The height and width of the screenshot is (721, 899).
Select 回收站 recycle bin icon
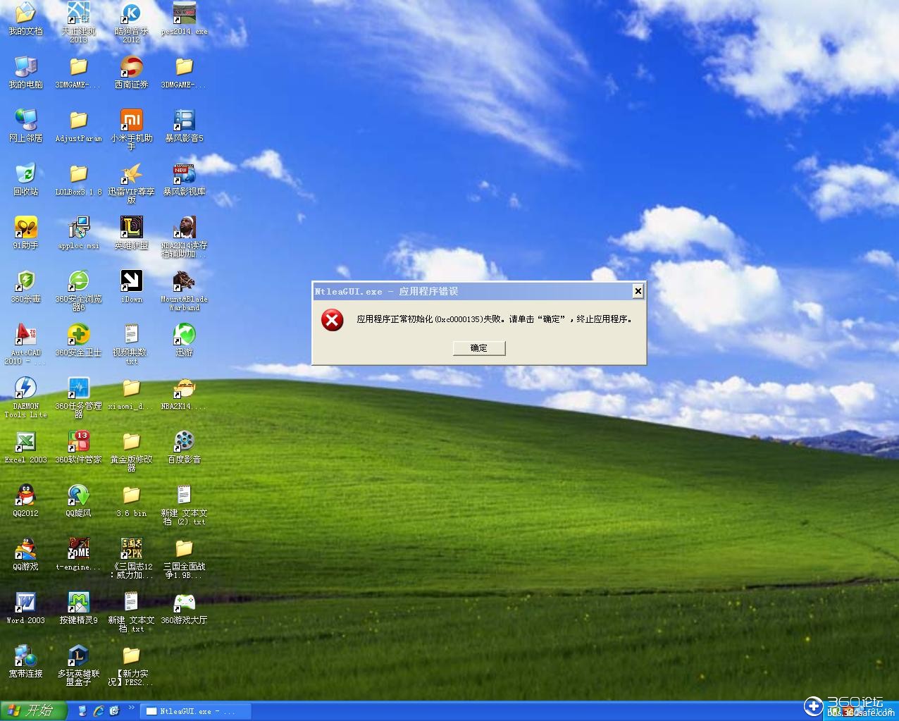(x=25, y=179)
